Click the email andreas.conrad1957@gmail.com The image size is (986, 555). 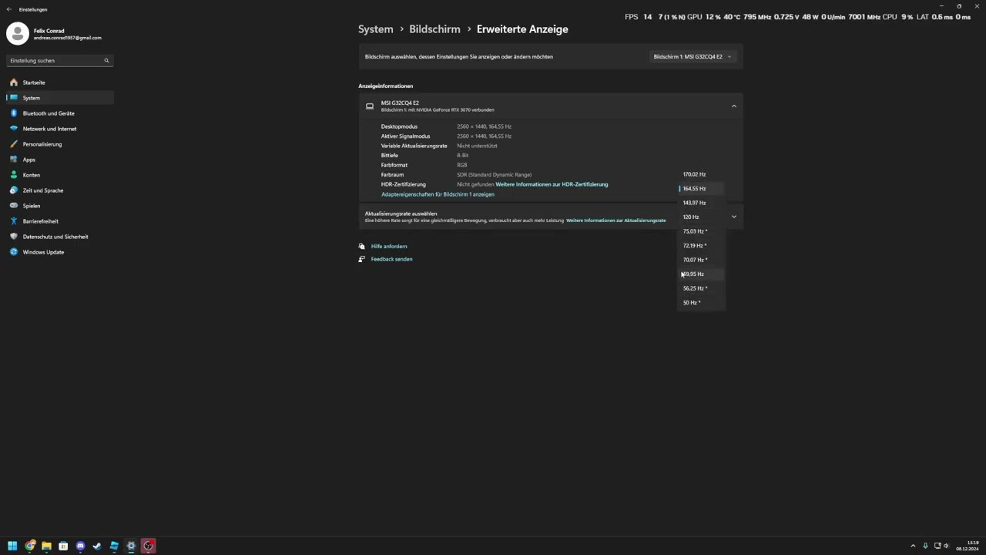(x=67, y=38)
